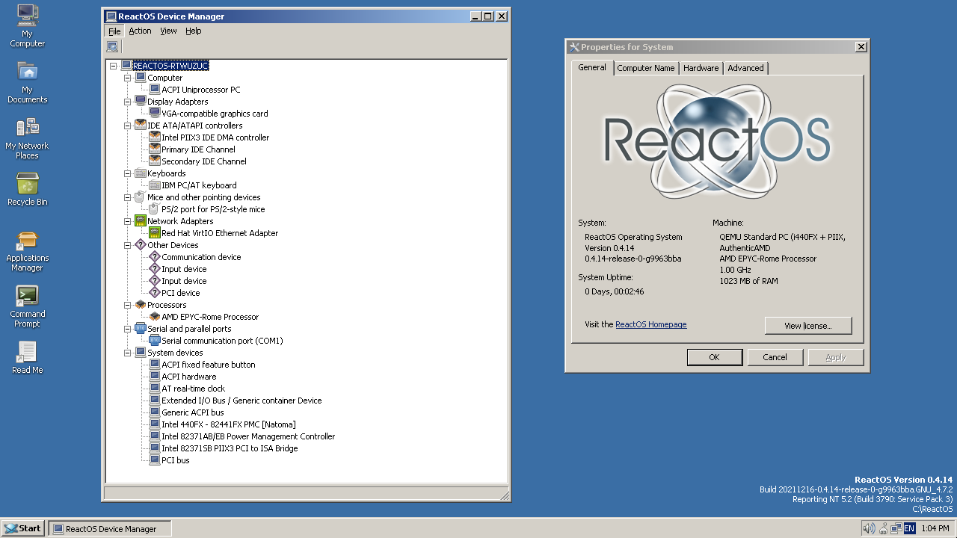Select the AMD EPYC-Rome Processor icon
The height and width of the screenshot is (538, 957).
click(154, 316)
